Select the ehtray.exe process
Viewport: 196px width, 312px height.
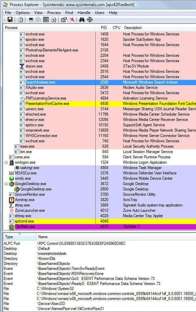pos(23,216)
